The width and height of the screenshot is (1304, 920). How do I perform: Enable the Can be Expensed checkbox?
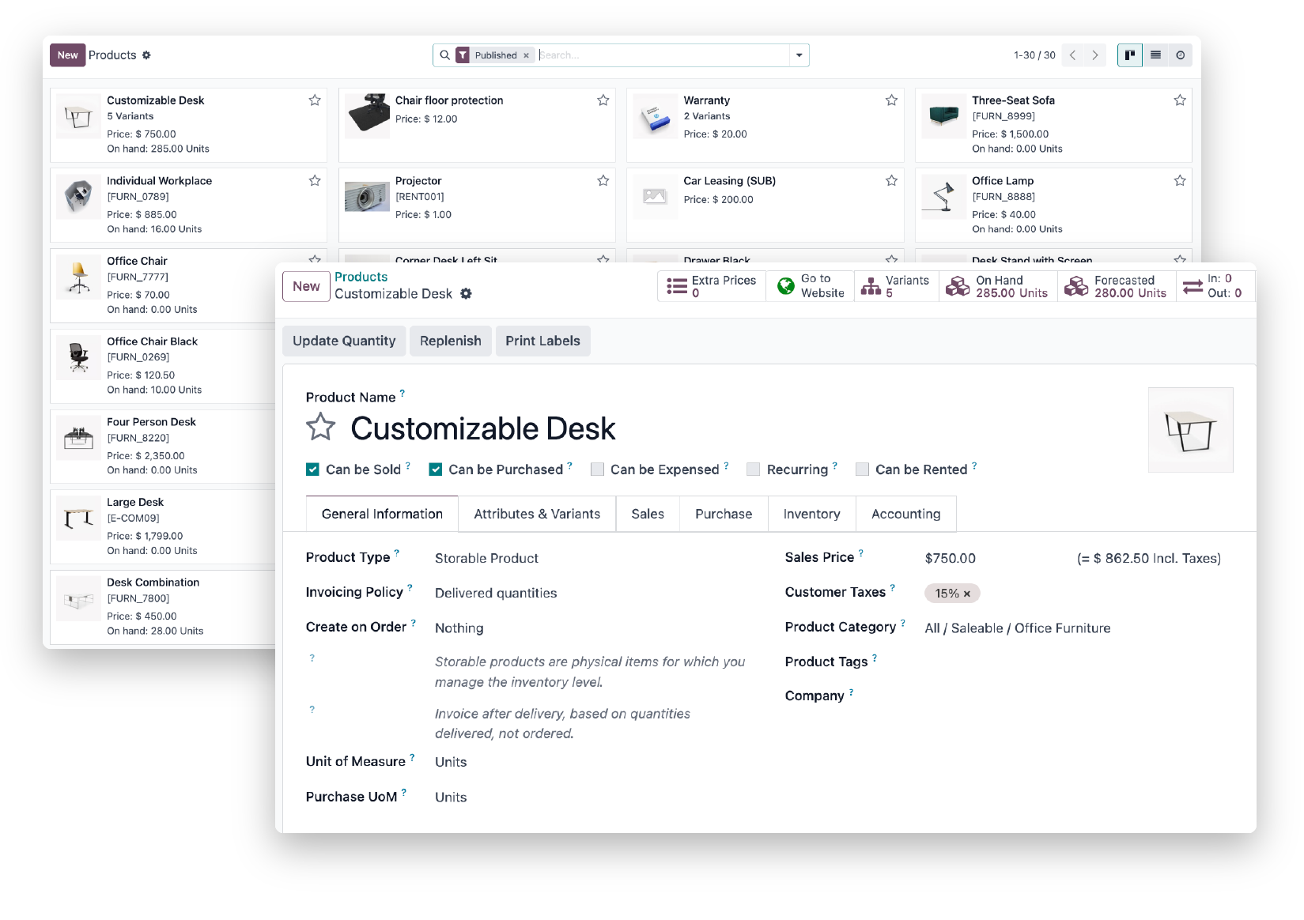(x=598, y=469)
